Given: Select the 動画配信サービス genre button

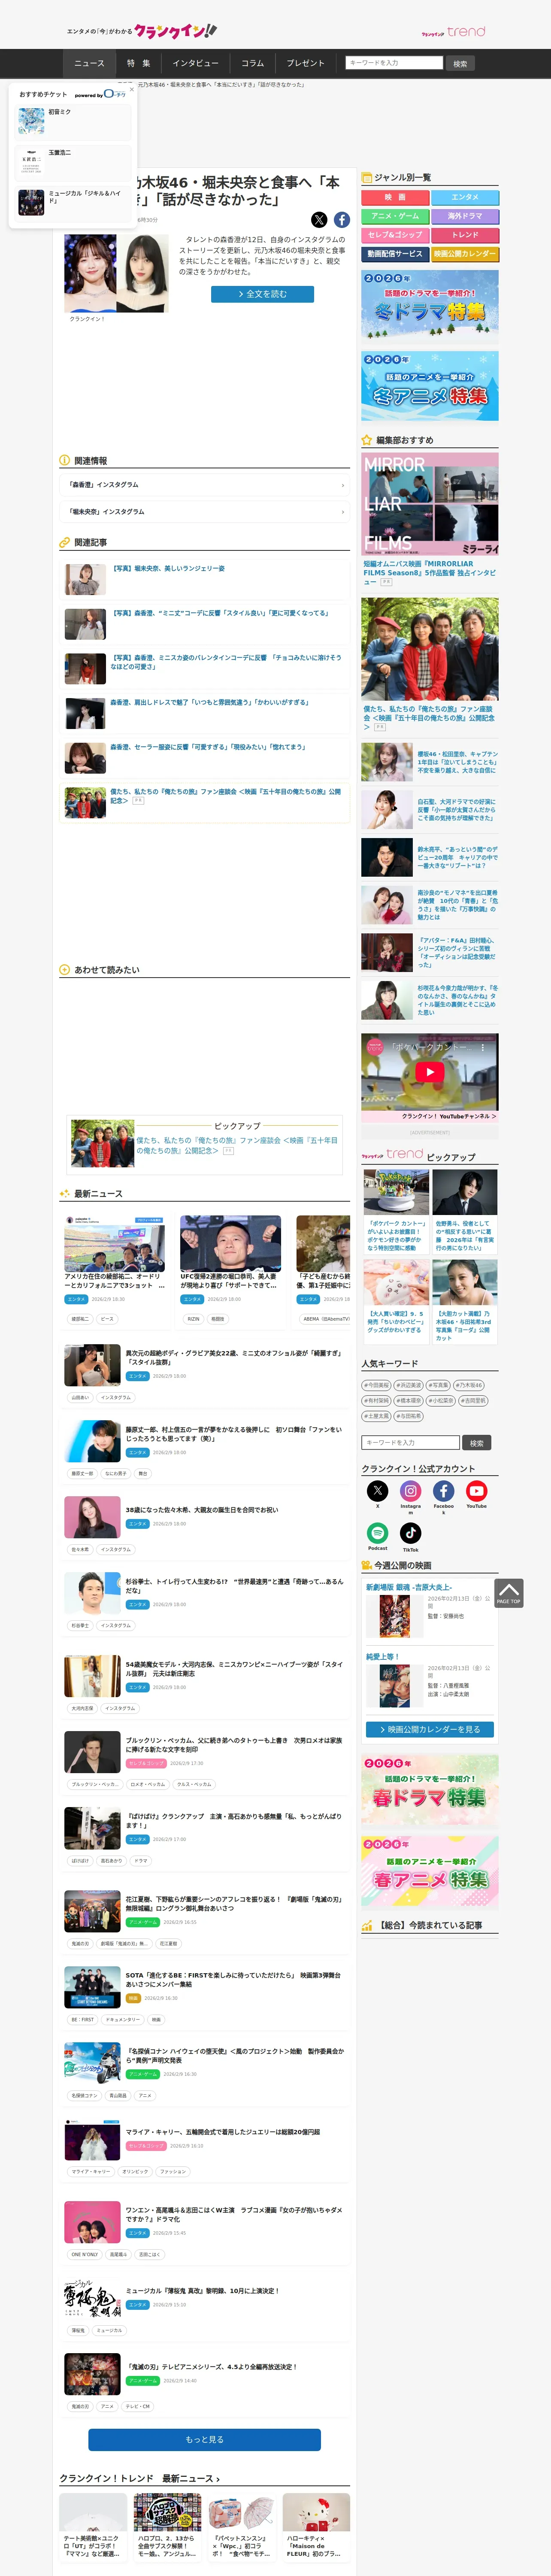Looking at the screenshot, I should coord(395,254).
